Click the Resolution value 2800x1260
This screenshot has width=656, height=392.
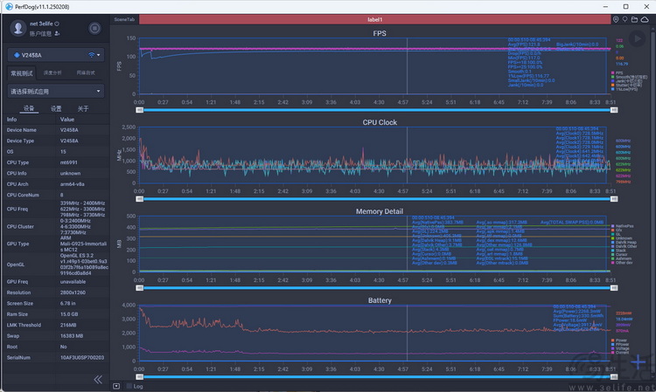73,292
